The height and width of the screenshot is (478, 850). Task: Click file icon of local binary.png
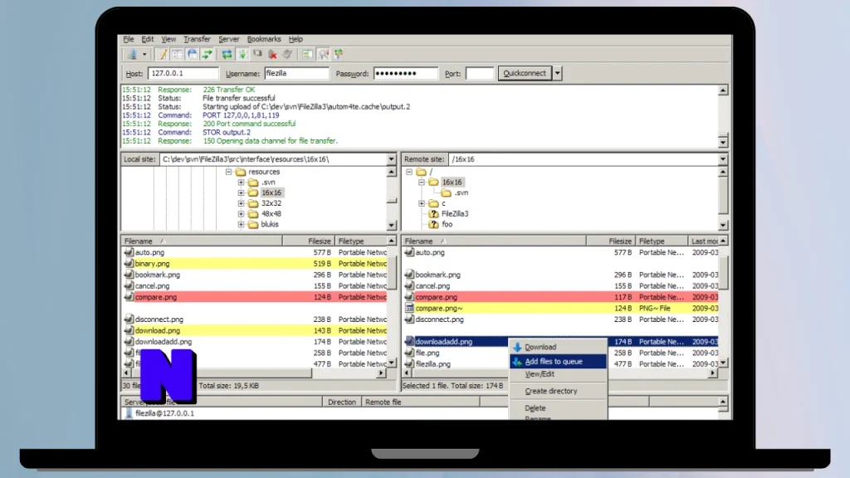129,263
